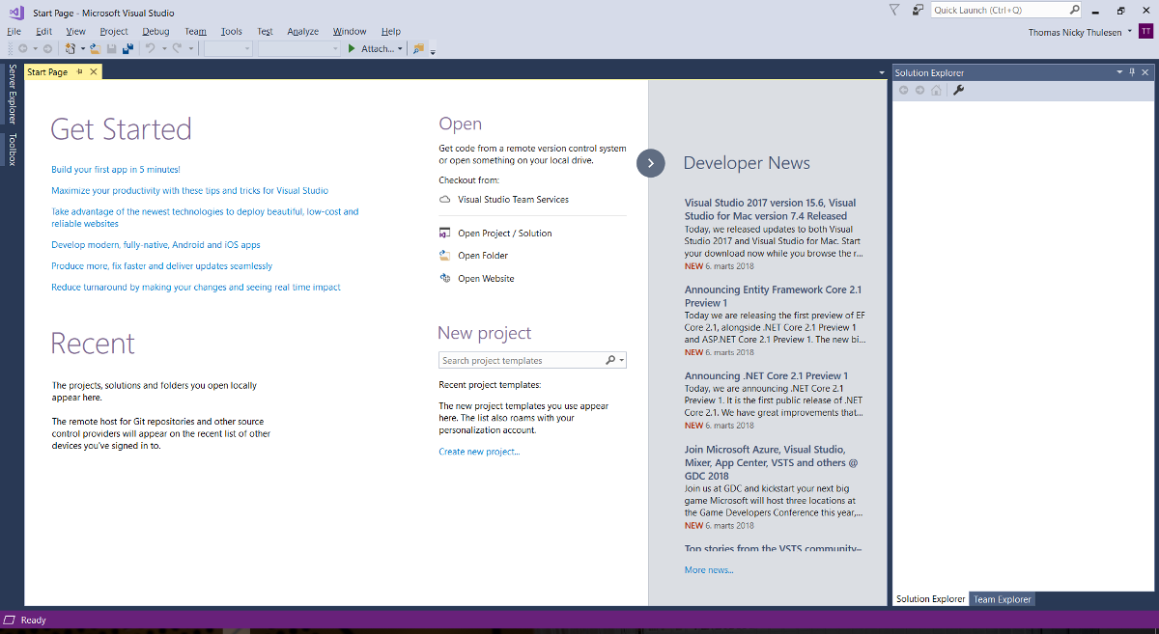Open the project template search dropdown

(622, 361)
